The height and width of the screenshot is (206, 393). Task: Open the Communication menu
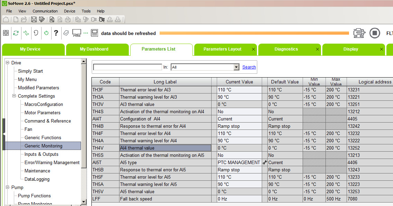(x=45, y=11)
